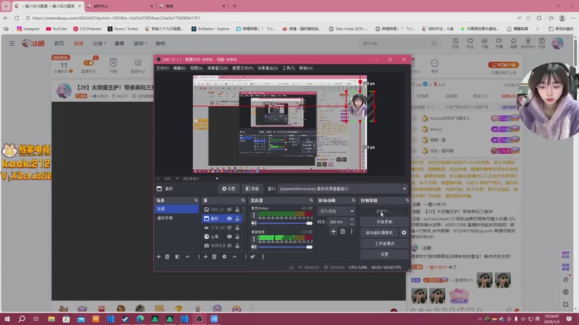Hide the 心率 source via eye icon
Viewport: 579px width, 325px height.
coord(229,237)
